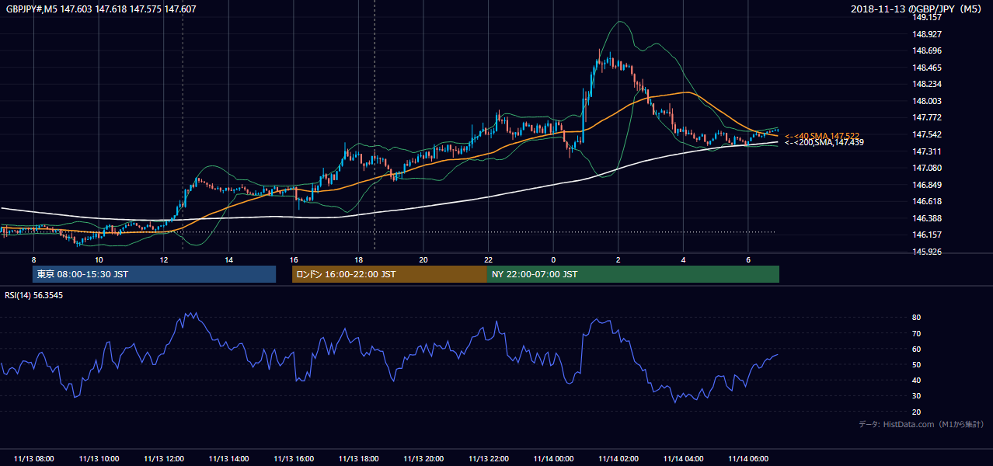Click the 200 SMA 147.439 label
Viewport: 993px width, 466px height.
[824, 142]
